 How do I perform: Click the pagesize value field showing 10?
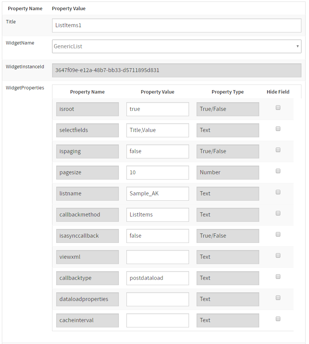(157, 172)
